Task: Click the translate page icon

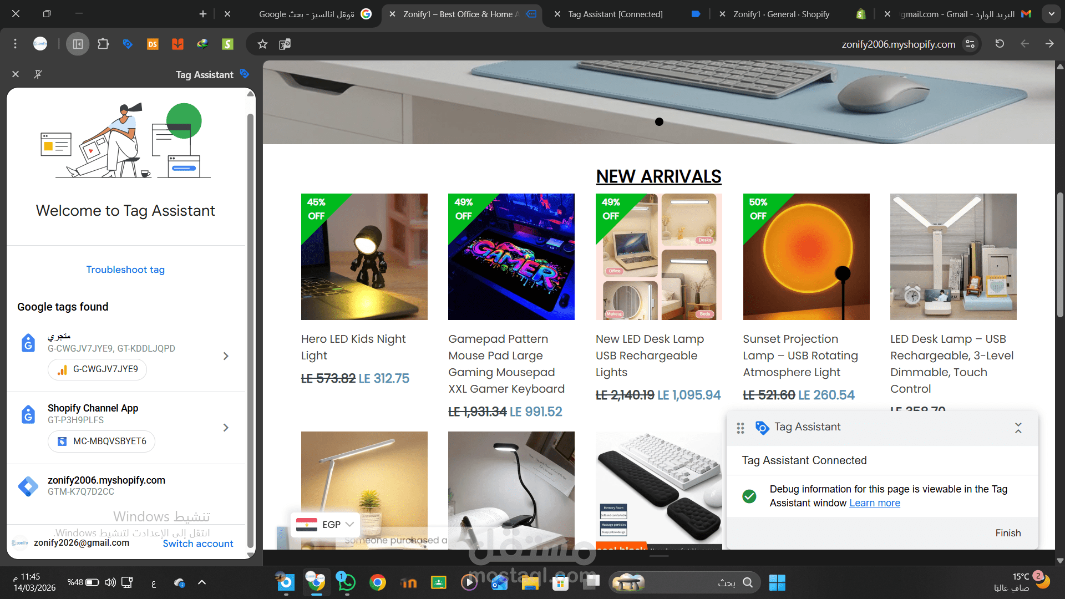Action: pyautogui.click(x=285, y=44)
